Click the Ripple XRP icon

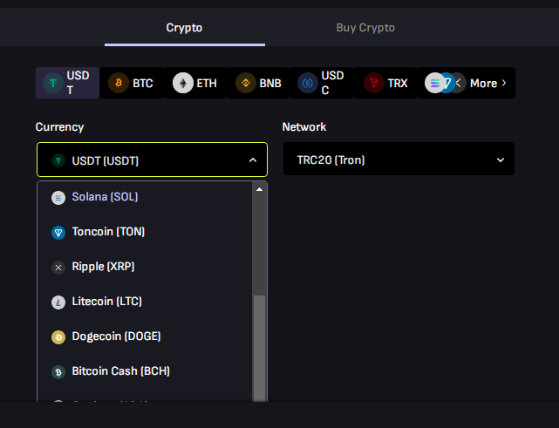coord(58,267)
